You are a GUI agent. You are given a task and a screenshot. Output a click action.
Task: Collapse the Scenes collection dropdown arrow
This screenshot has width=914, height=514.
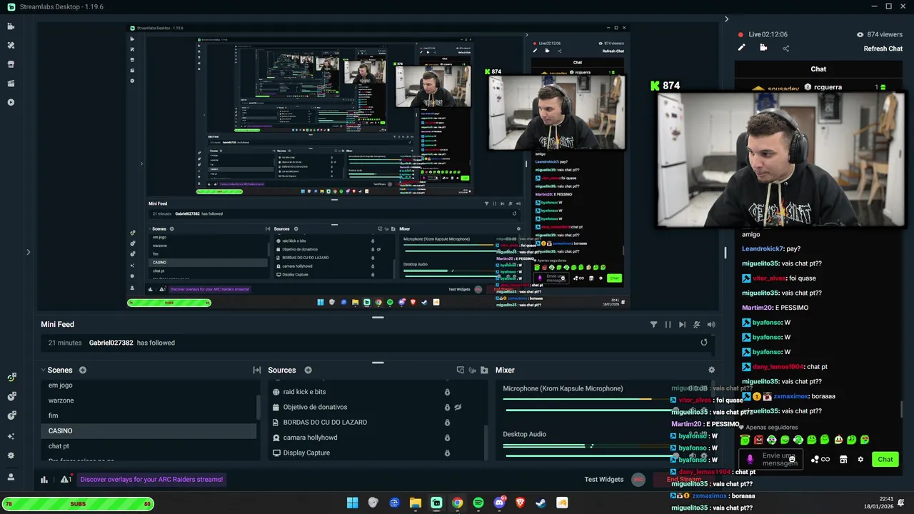pyautogui.click(x=44, y=370)
